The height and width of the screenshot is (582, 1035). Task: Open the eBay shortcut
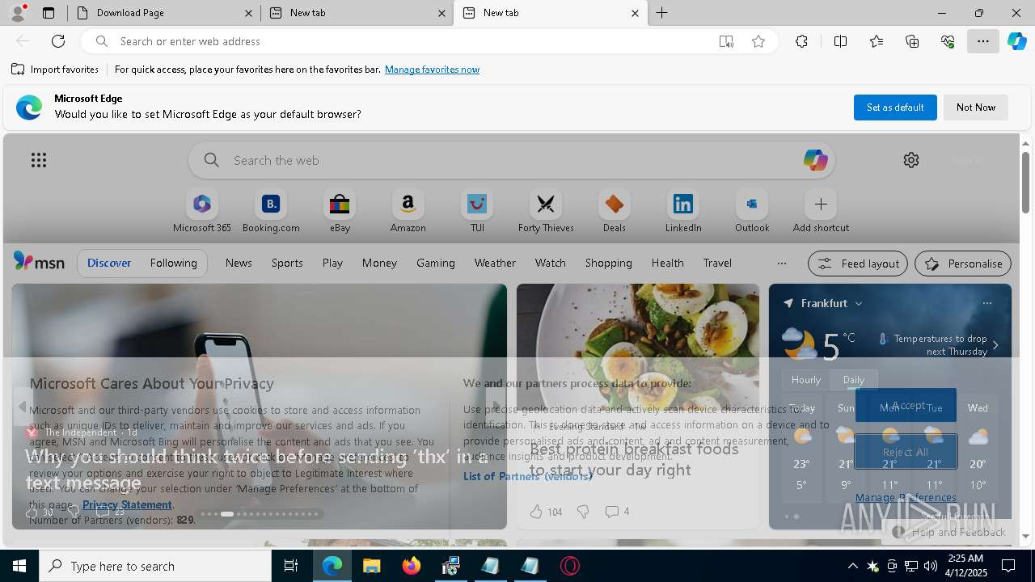point(340,212)
